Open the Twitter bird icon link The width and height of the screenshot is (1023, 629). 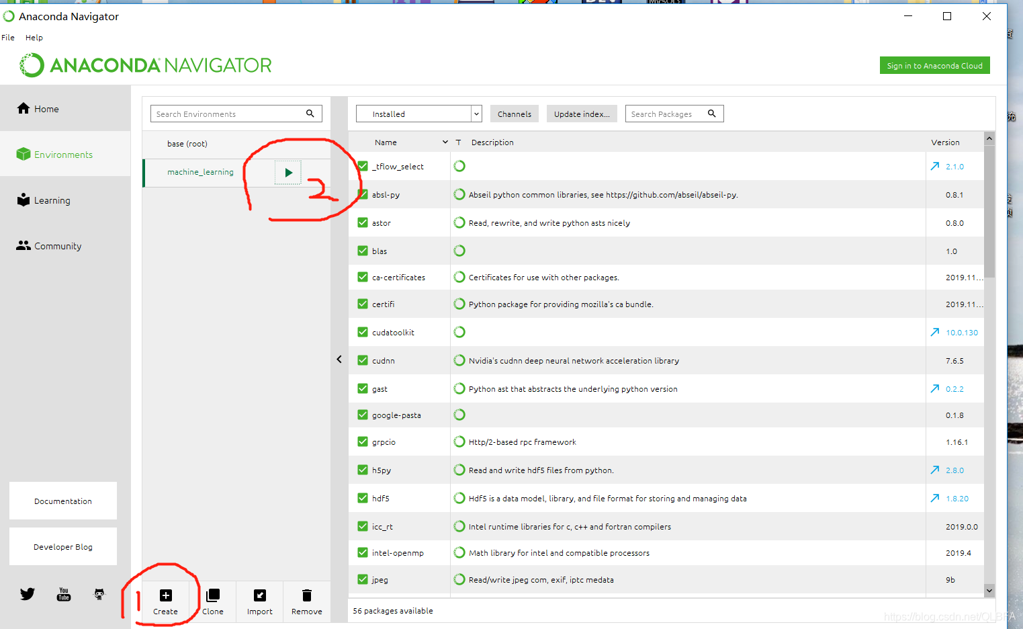(28, 594)
